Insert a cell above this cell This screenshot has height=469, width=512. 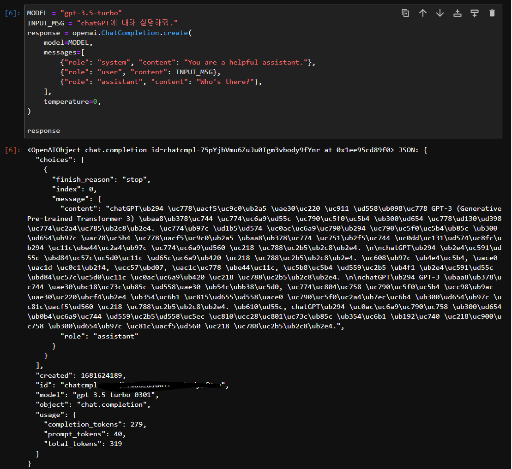click(x=458, y=13)
